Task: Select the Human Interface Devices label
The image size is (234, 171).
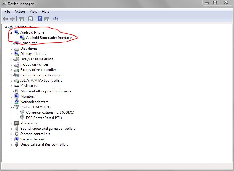Action: (40, 75)
